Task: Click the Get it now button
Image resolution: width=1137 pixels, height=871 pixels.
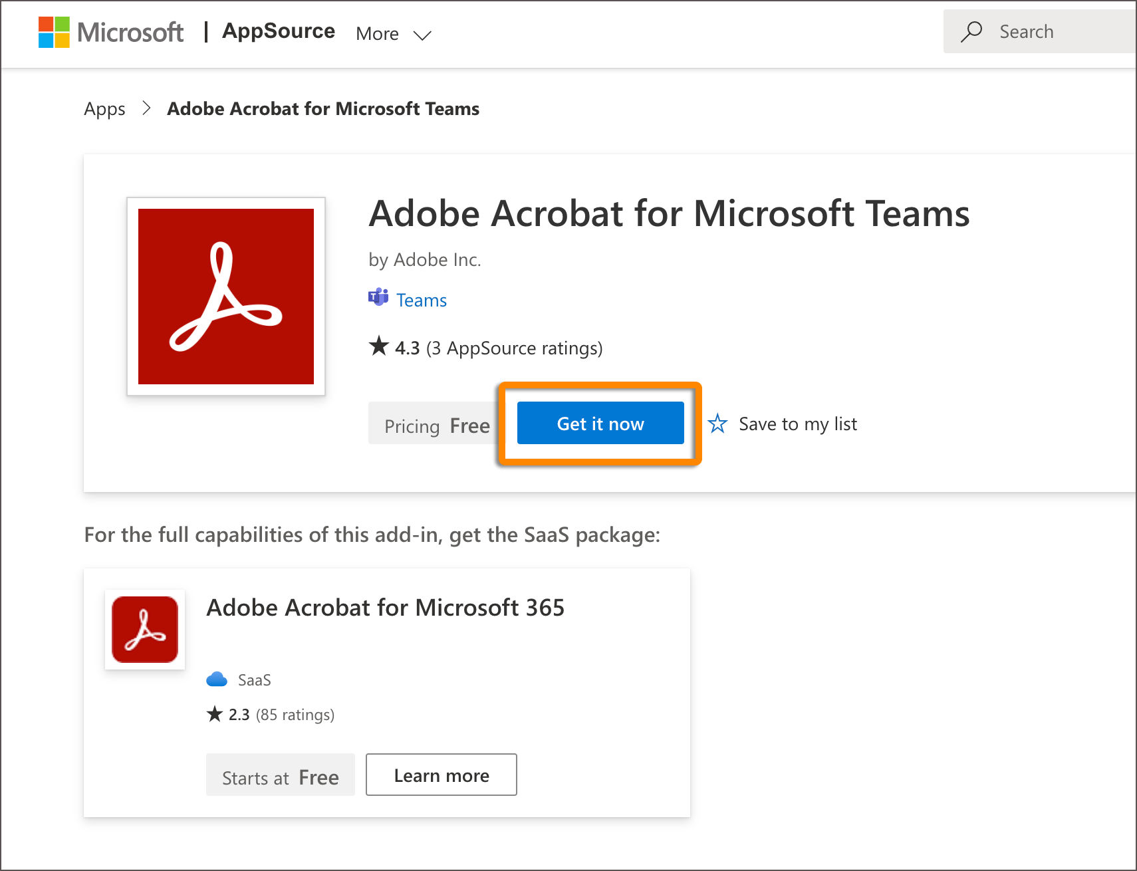Action: coord(600,423)
